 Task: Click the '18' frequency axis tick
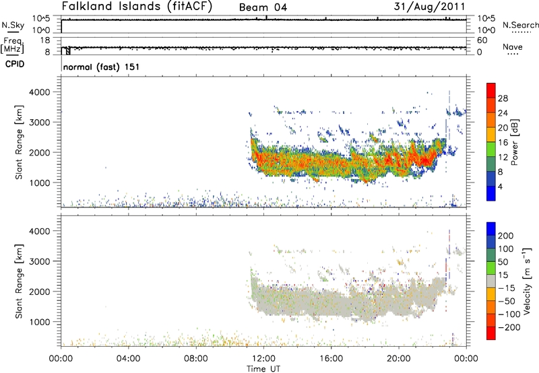coord(45,40)
